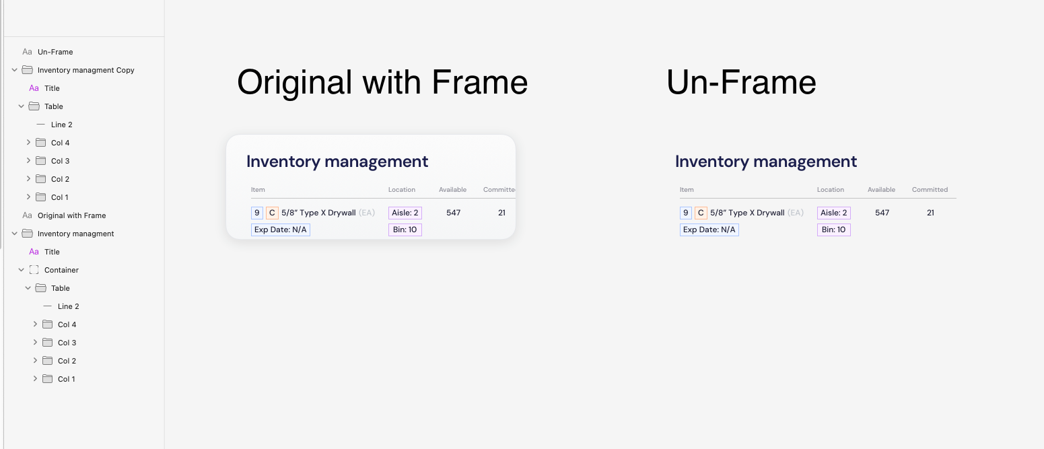This screenshot has height=449, width=1044.
Task: Click the Inventory managment Copy group folder icon
Action: 27,70
